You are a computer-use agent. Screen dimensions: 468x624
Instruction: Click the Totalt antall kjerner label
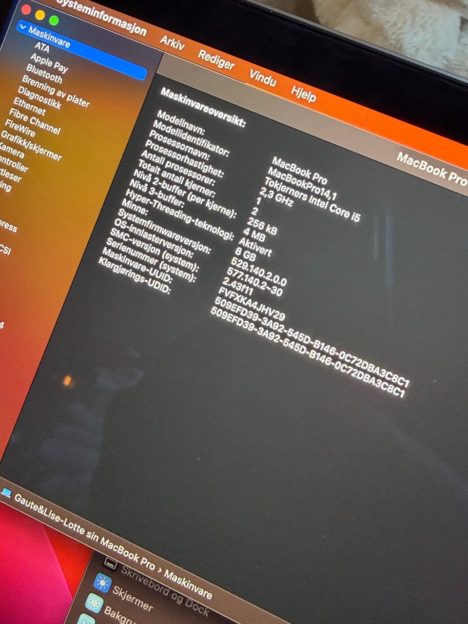(176, 178)
